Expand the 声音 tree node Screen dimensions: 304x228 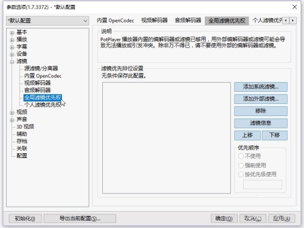point(12,120)
